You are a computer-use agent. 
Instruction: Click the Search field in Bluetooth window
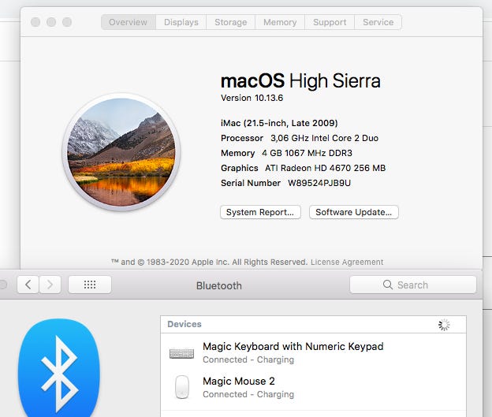coord(413,285)
